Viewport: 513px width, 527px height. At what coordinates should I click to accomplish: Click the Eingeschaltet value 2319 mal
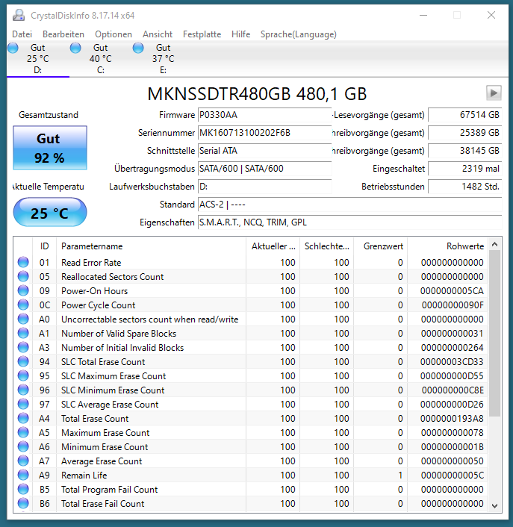(x=465, y=169)
